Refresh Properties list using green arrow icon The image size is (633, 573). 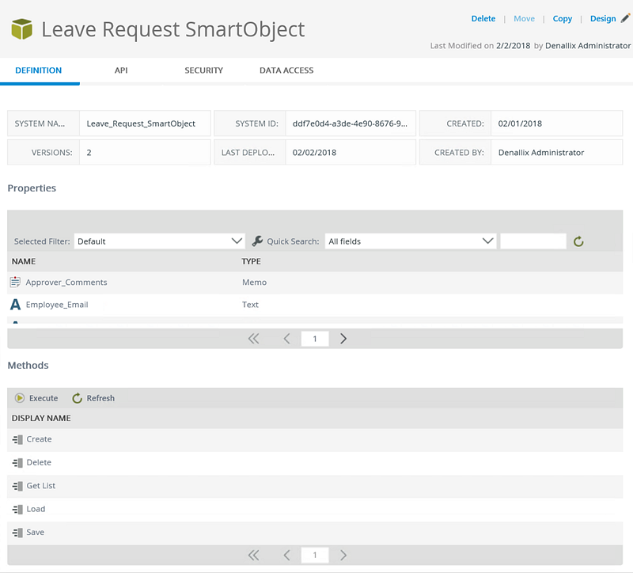click(578, 241)
